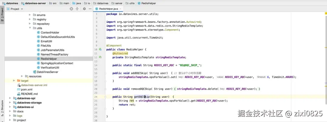The height and width of the screenshot is (122, 327).
Task: Select the RedisHelper.java editor tab
Action: click(108, 9)
